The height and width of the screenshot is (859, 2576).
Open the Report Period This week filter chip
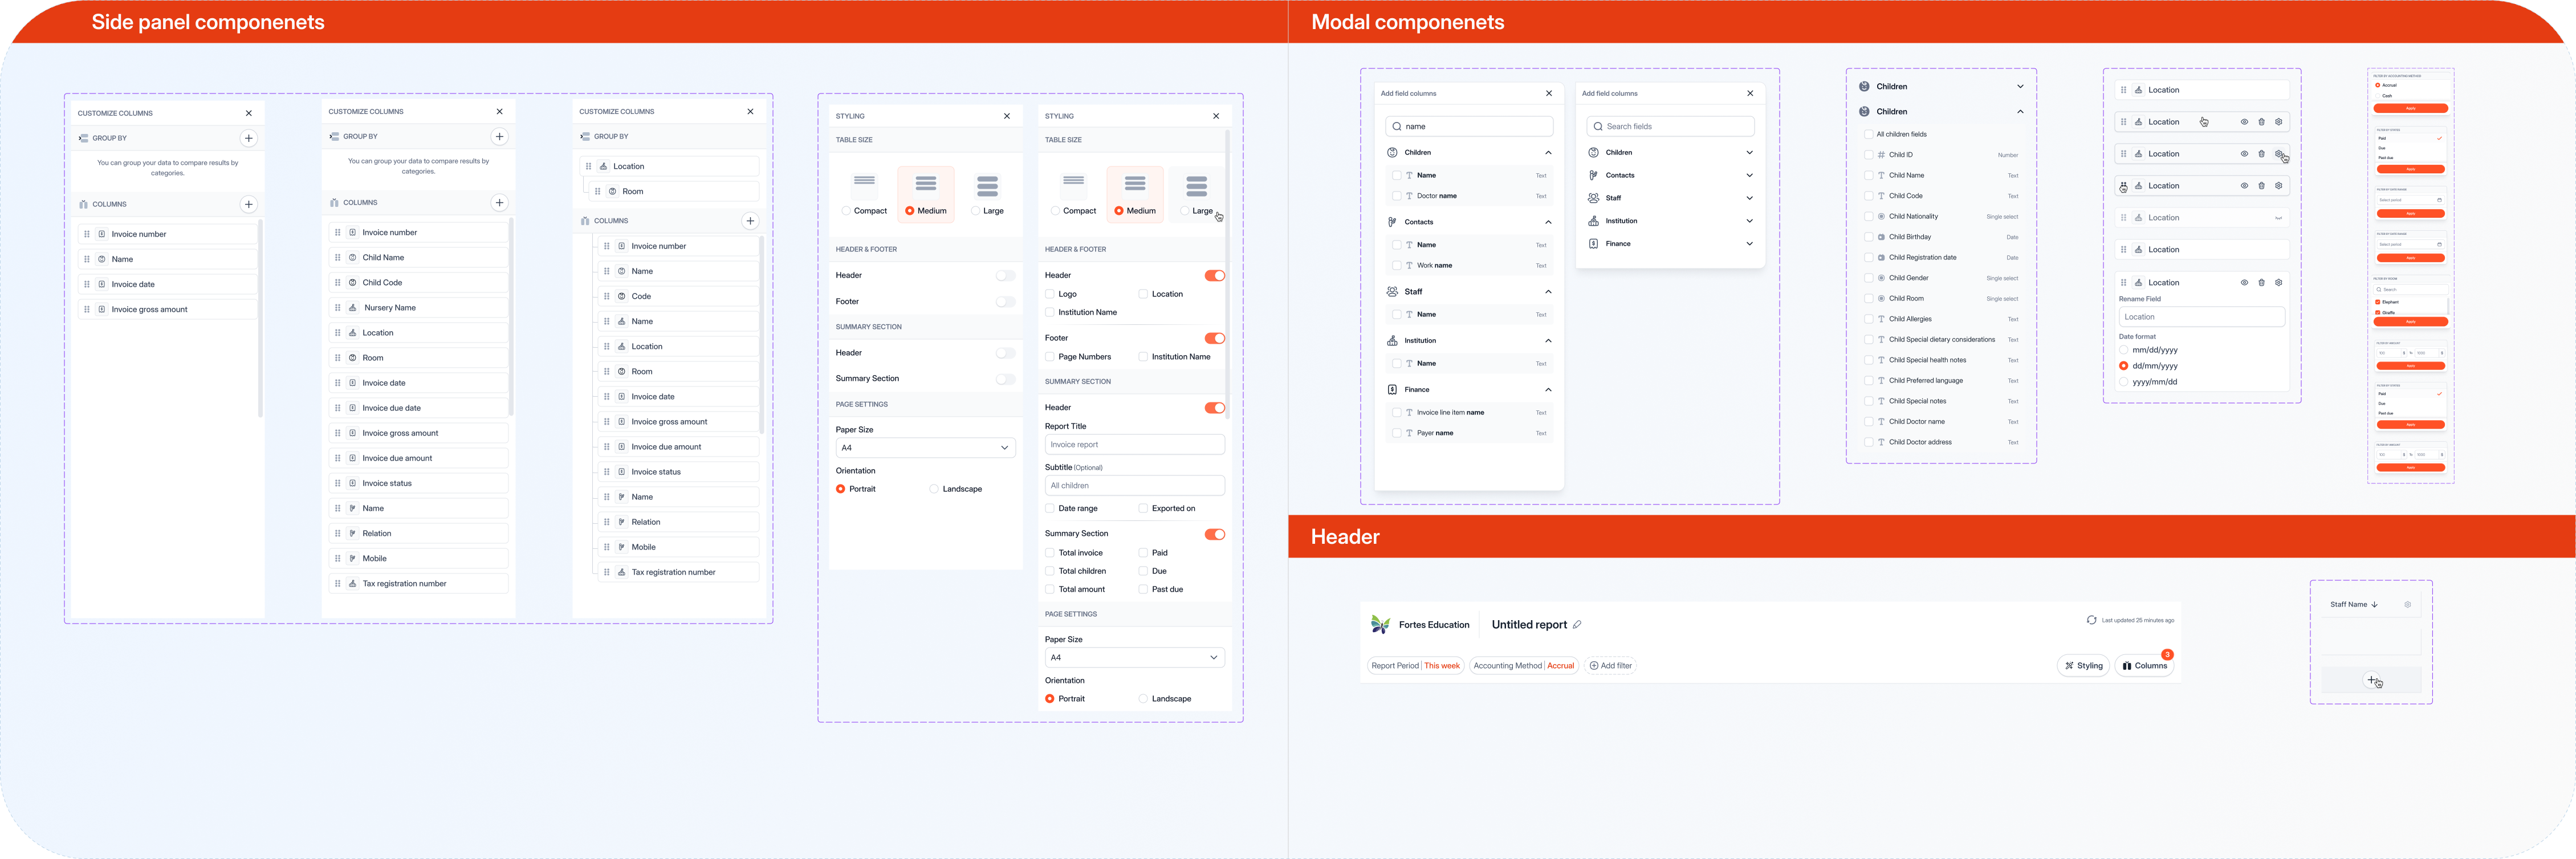1415,666
